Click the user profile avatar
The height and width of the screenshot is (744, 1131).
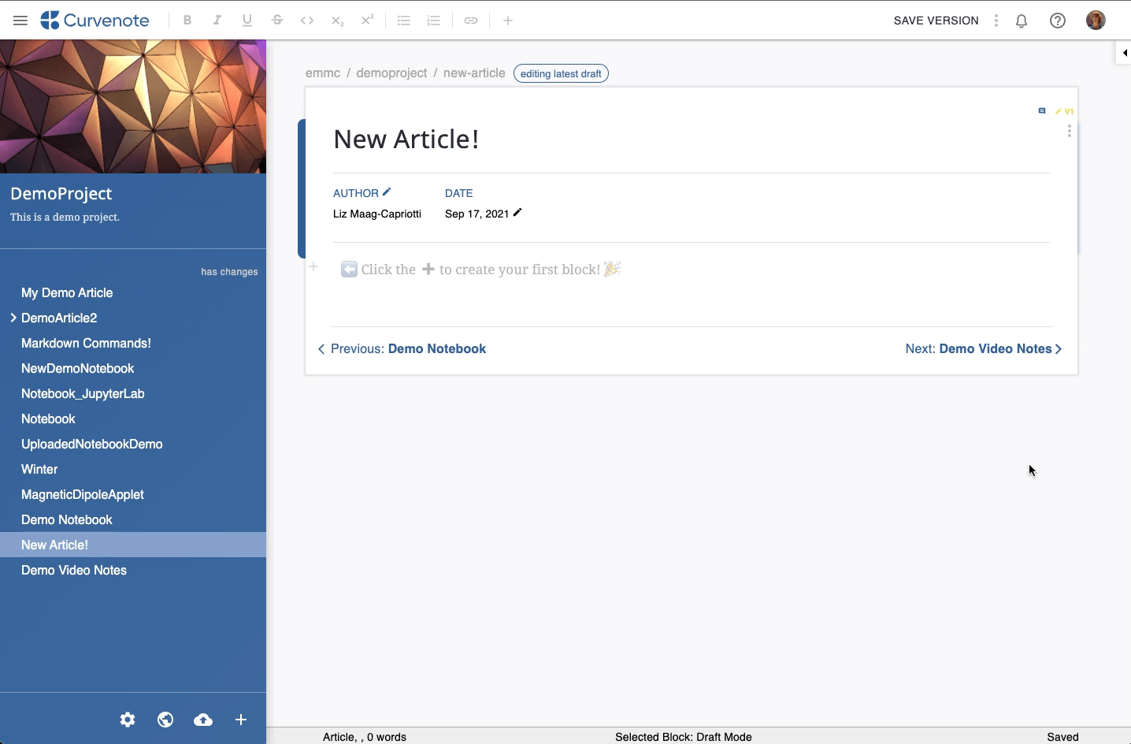pyautogui.click(x=1096, y=20)
